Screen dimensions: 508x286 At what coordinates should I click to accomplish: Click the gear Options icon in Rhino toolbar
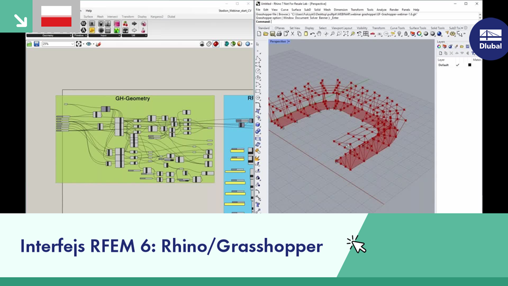(x=453, y=34)
